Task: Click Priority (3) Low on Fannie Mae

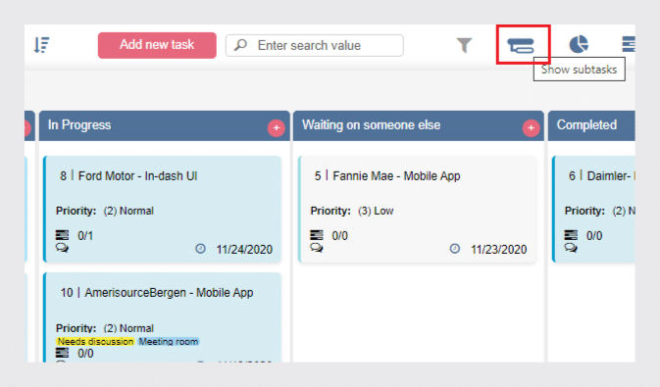Action: tap(352, 211)
